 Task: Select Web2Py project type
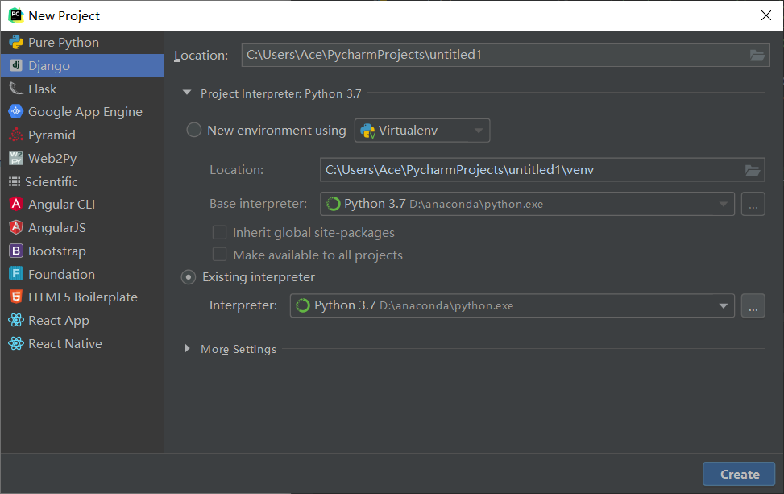(82, 158)
